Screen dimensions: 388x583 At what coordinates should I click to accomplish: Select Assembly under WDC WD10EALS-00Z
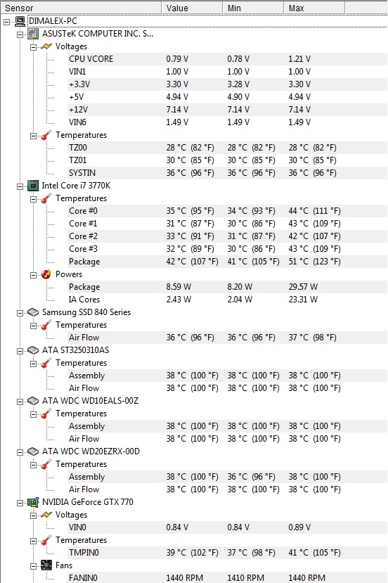227,426
